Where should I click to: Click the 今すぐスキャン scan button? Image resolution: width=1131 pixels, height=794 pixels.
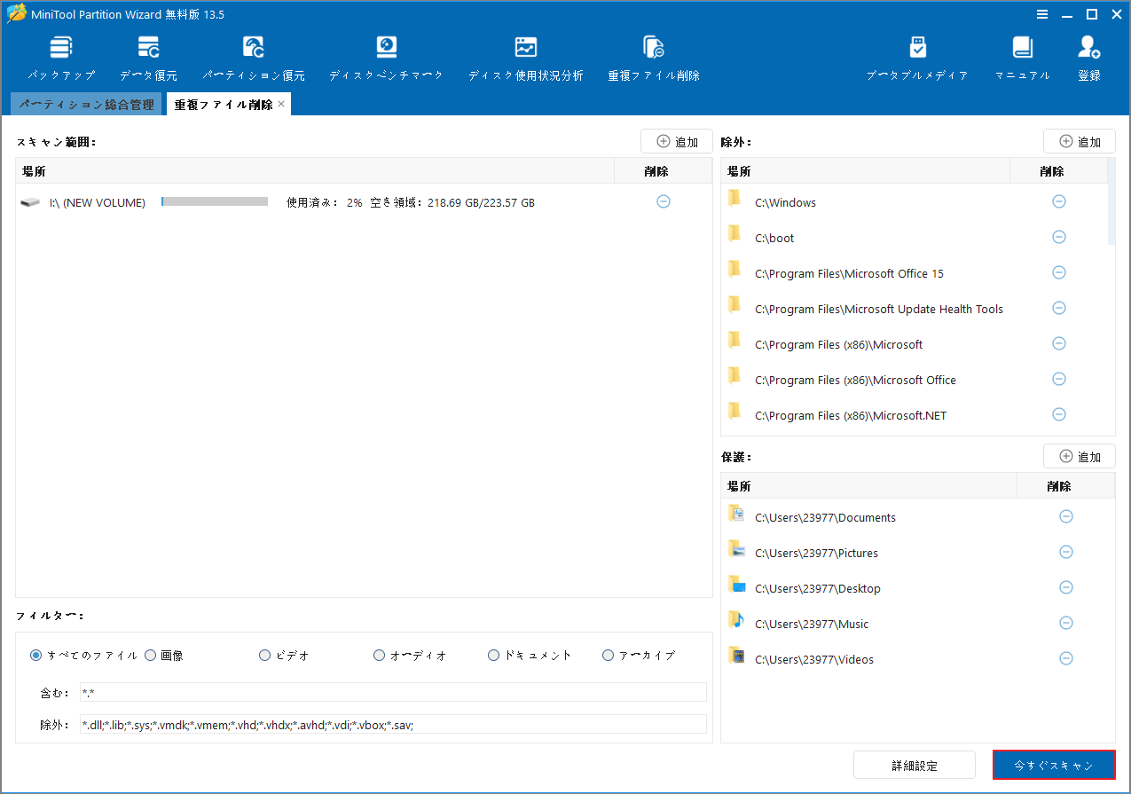point(1054,764)
